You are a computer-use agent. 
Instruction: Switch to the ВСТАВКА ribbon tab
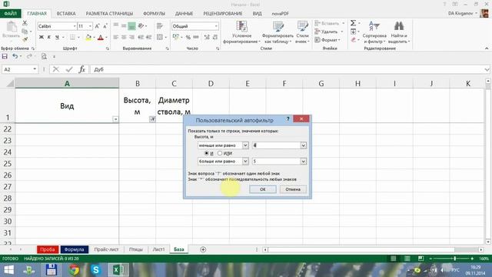point(66,14)
